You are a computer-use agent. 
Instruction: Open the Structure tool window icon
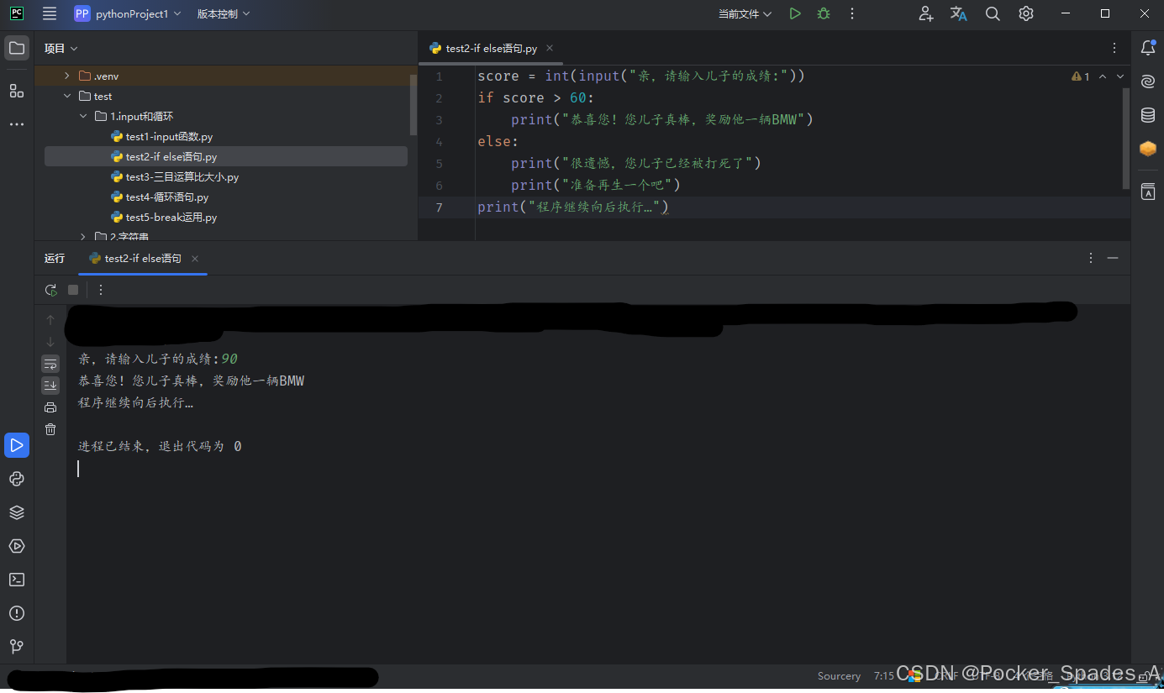[x=16, y=91]
